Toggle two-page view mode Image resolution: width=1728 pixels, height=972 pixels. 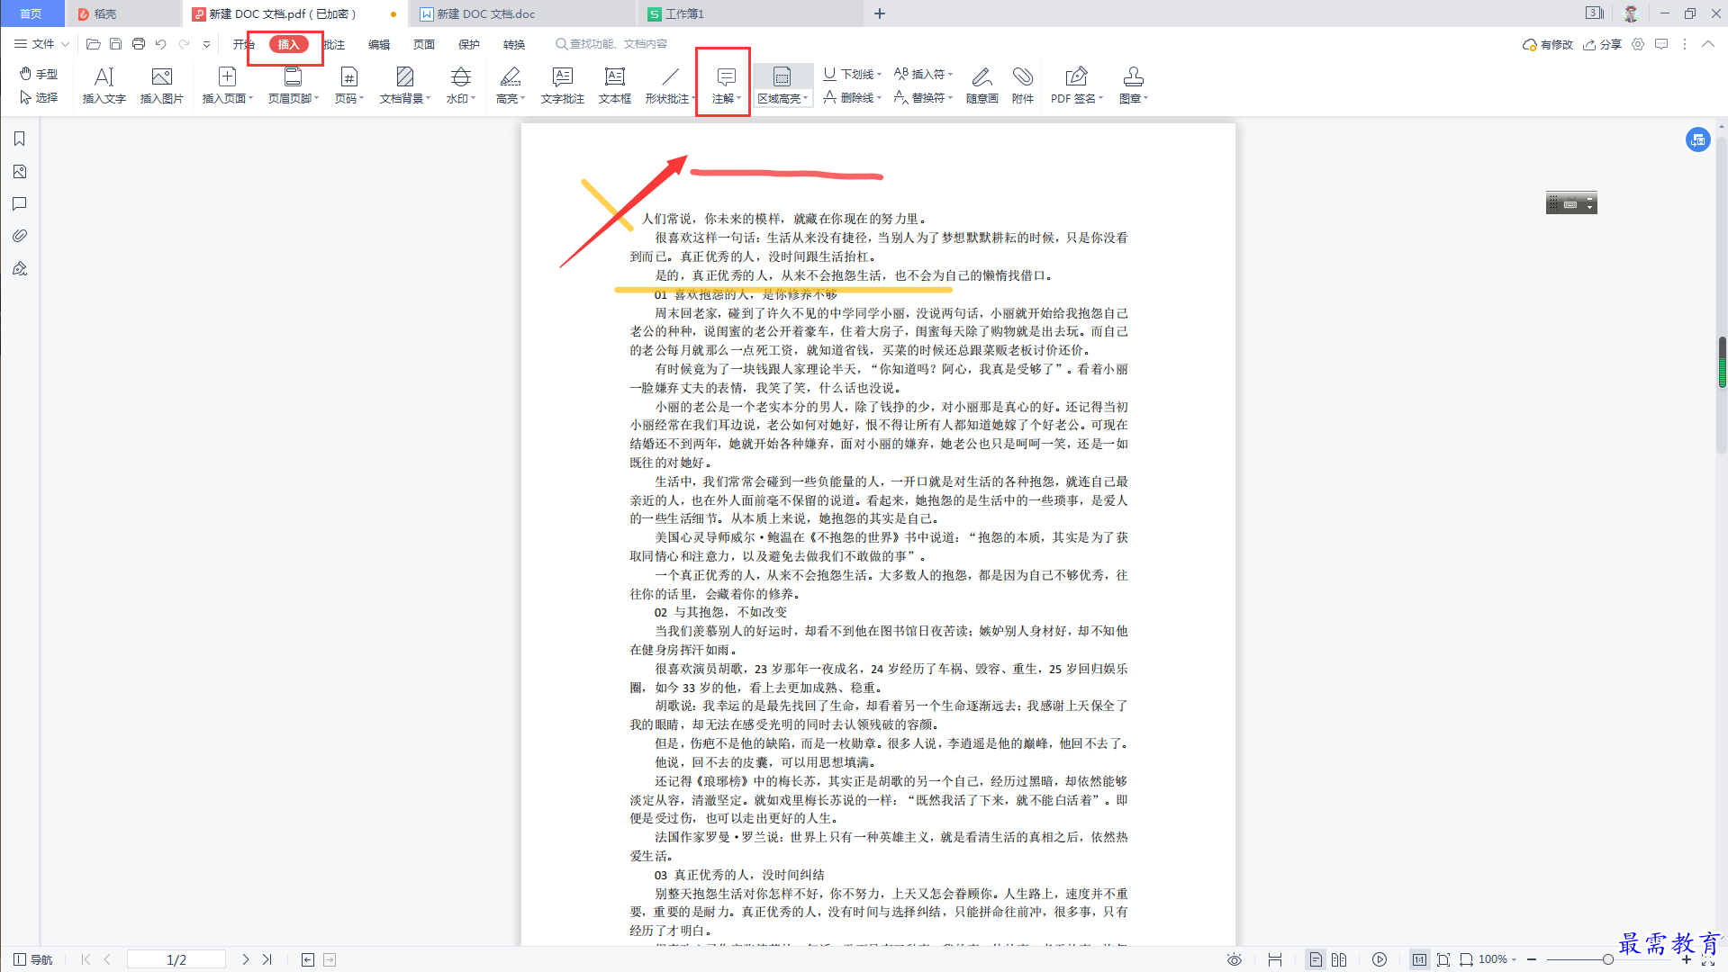[x=1339, y=959]
